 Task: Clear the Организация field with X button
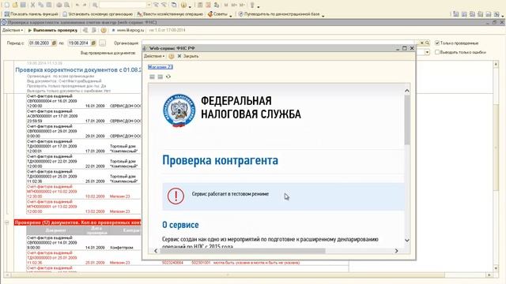click(x=421, y=43)
